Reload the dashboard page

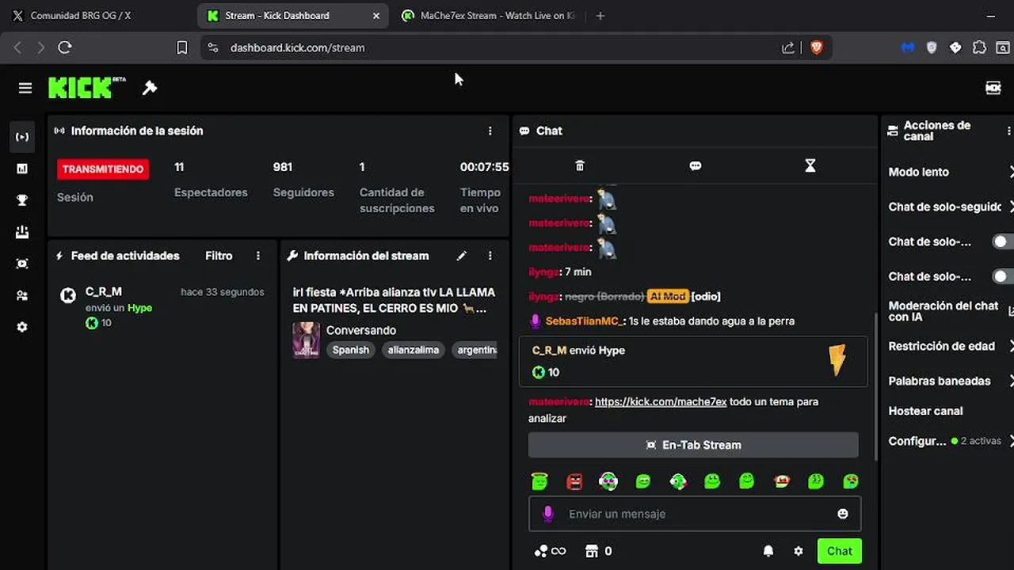(65, 47)
